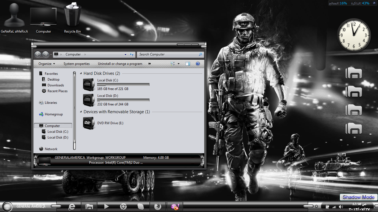Select Network in the navigation pane
Image resolution: width=378 pixels, height=212 pixels.
pyautogui.click(x=51, y=149)
